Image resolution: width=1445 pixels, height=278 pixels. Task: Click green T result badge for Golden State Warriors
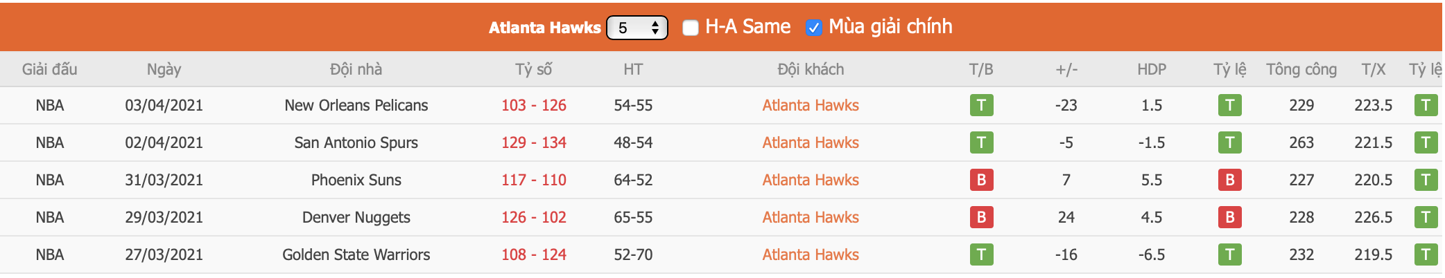coord(981,254)
